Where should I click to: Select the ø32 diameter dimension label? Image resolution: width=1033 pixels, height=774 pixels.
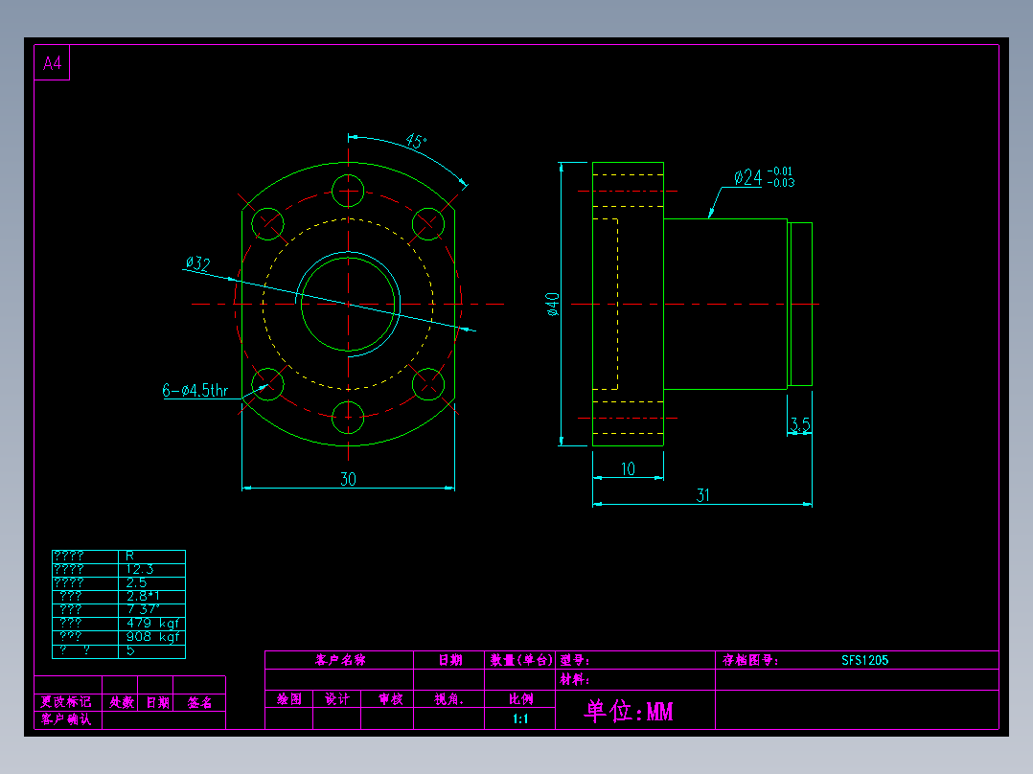[197, 263]
